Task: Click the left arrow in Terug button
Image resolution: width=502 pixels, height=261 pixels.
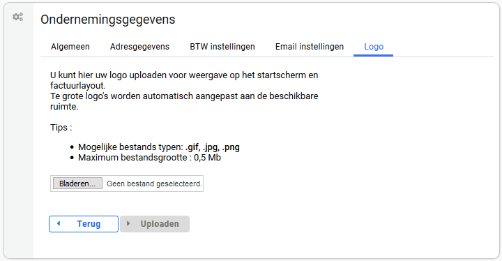Action: point(59,223)
